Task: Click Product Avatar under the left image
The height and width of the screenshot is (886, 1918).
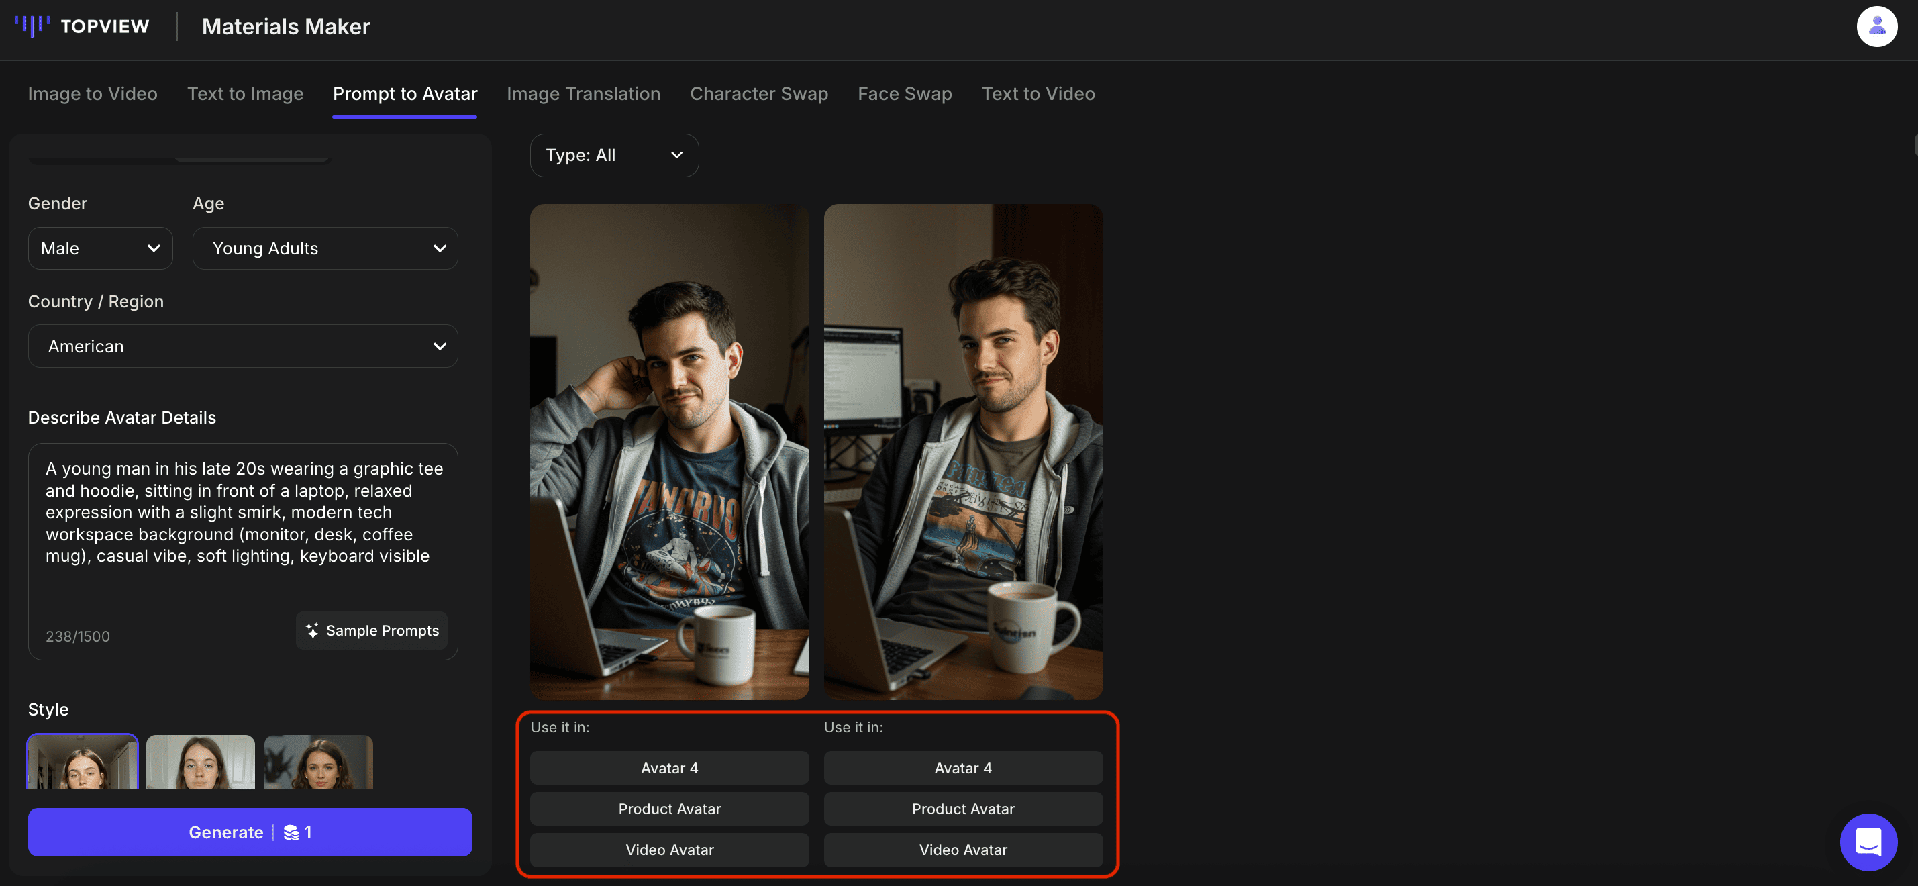Action: tap(668, 809)
